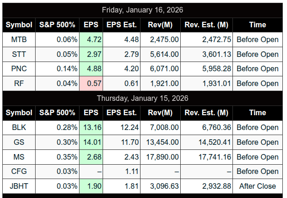Click the RF ticker symbol

(x=19, y=83)
